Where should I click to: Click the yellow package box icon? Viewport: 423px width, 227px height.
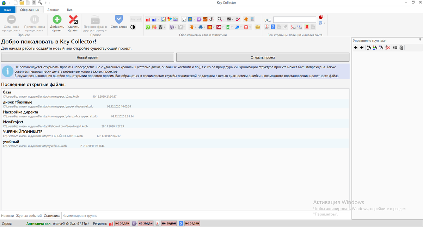pos(258,27)
